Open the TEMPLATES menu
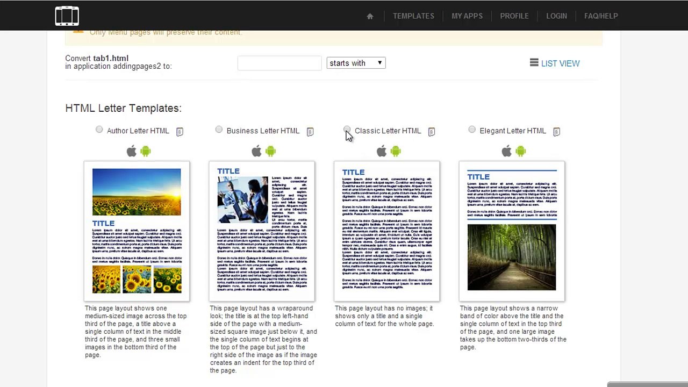 click(413, 16)
